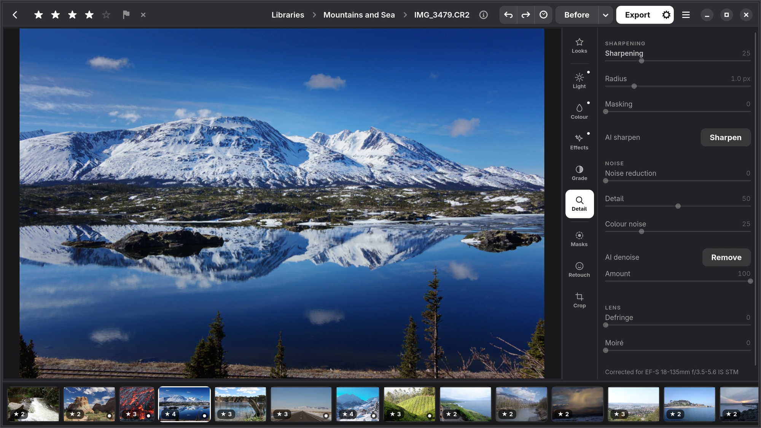Click the Libraries breadcrumb
Image resolution: width=761 pixels, height=428 pixels.
(288, 15)
